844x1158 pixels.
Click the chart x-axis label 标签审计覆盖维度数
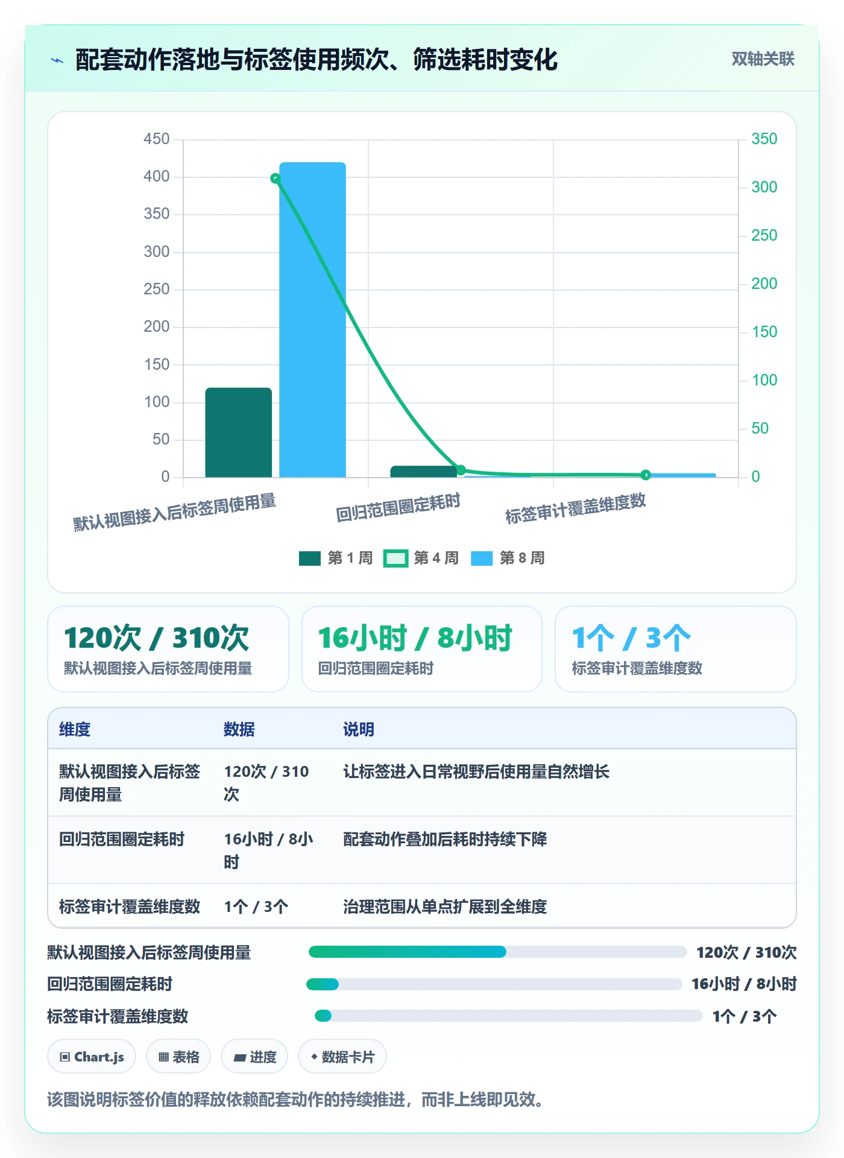[576, 508]
